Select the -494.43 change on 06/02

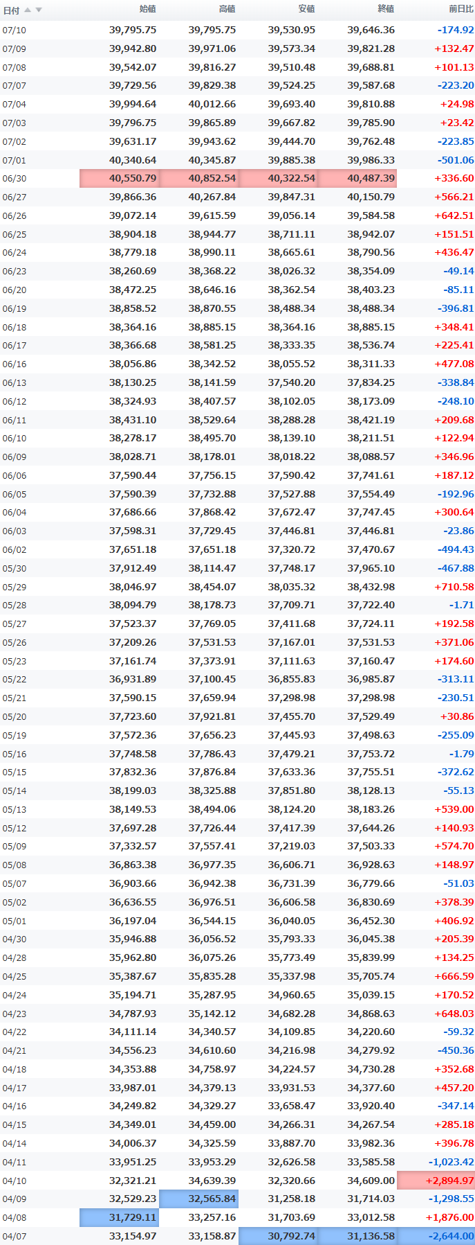click(x=456, y=549)
